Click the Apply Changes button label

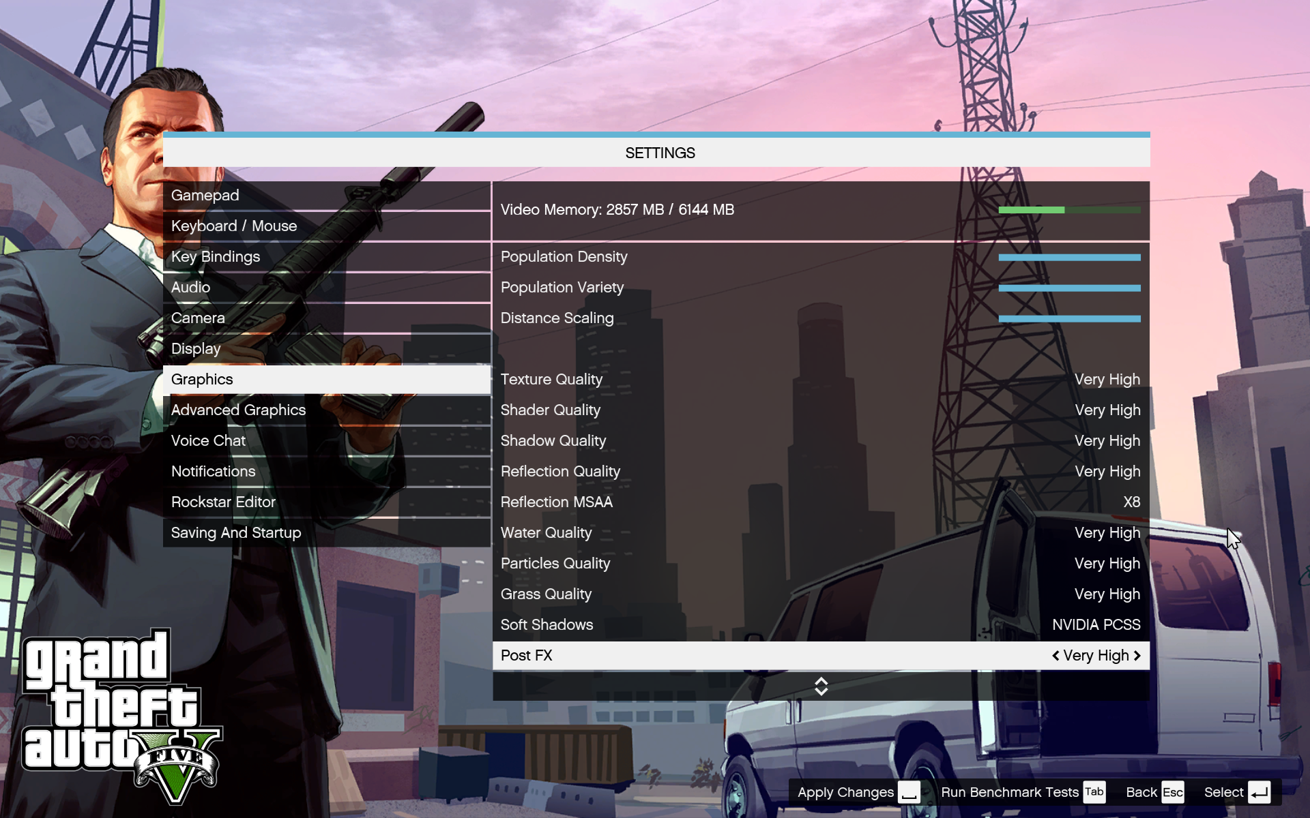coord(845,793)
